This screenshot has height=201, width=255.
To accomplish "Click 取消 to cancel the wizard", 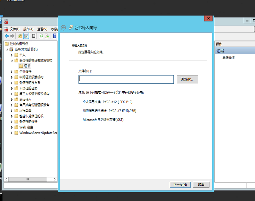I will [201, 185].
